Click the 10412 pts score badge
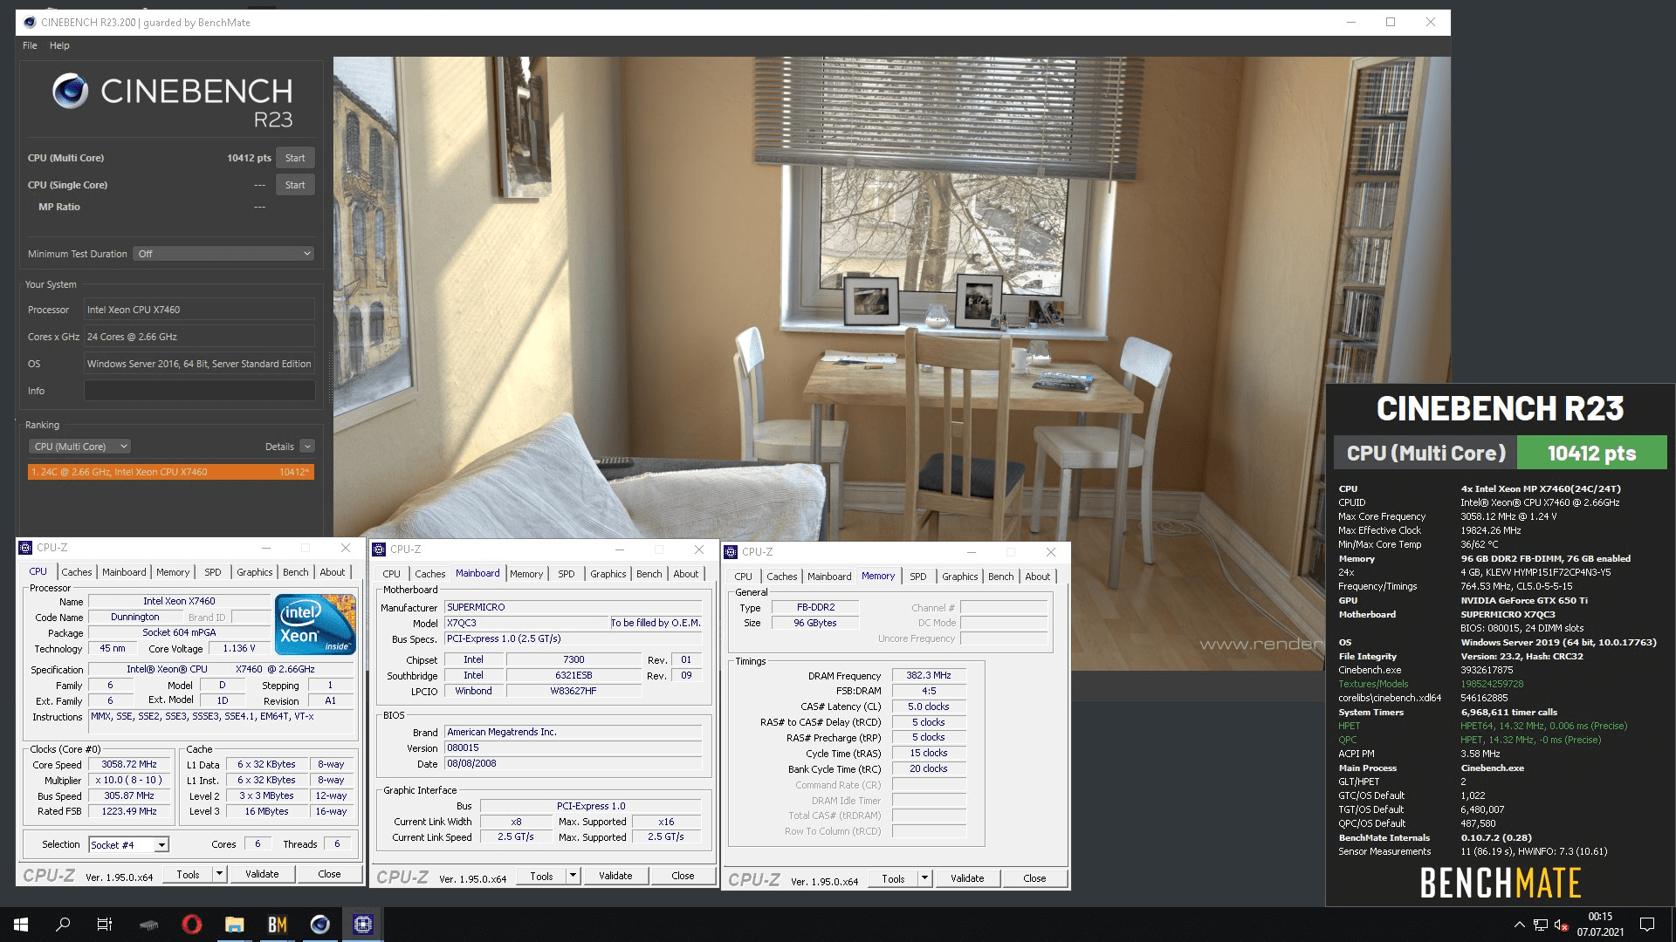 (1591, 454)
